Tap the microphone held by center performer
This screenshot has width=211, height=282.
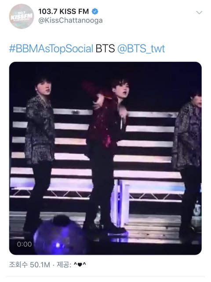pos(122,122)
